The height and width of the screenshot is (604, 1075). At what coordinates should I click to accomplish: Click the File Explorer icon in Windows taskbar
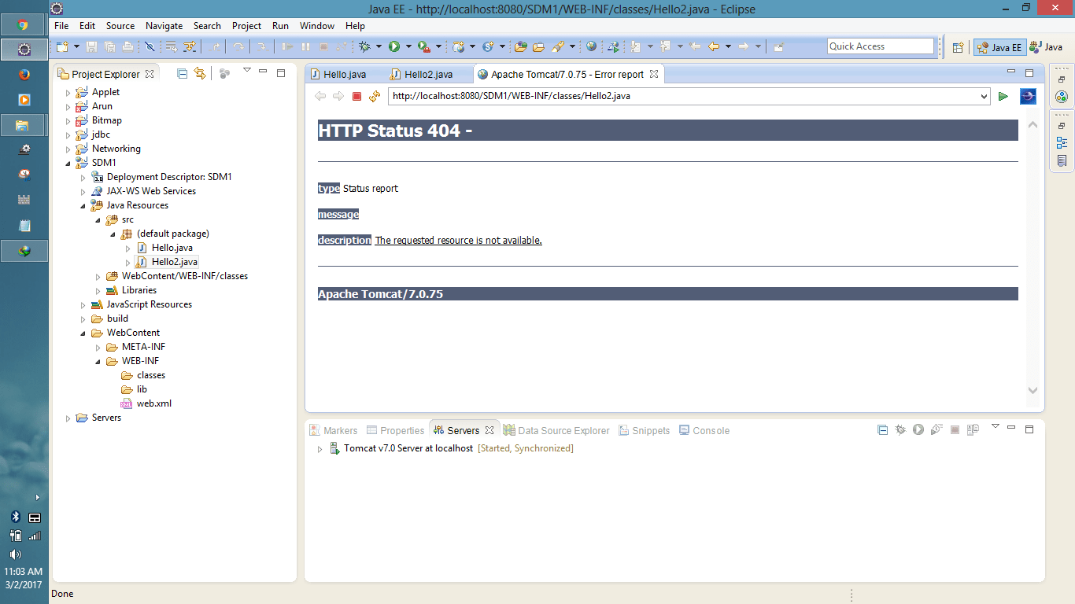[x=24, y=125]
